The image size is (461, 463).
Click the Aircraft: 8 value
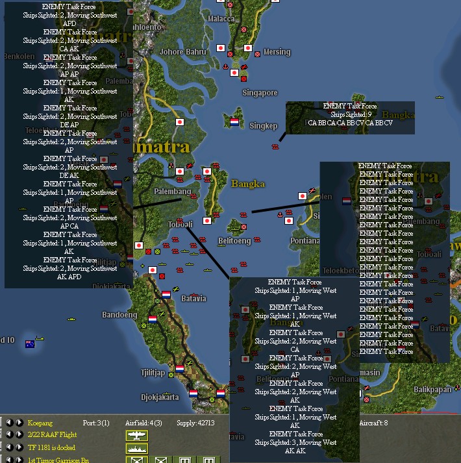click(373, 423)
